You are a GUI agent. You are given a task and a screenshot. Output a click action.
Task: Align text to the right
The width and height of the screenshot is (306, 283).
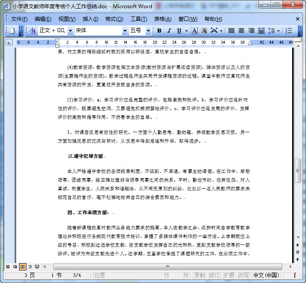[x=251, y=31]
